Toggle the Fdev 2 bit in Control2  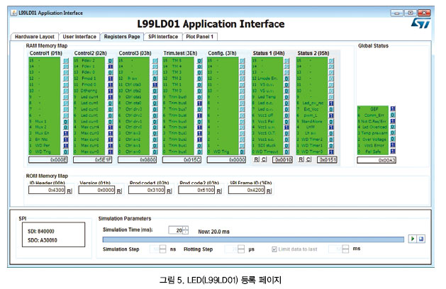pyautogui.click(x=111, y=60)
